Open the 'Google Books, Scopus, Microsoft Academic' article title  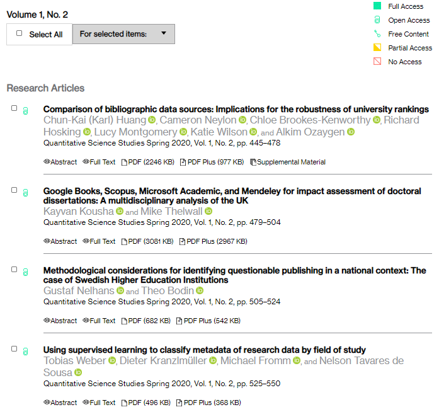[x=232, y=196]
